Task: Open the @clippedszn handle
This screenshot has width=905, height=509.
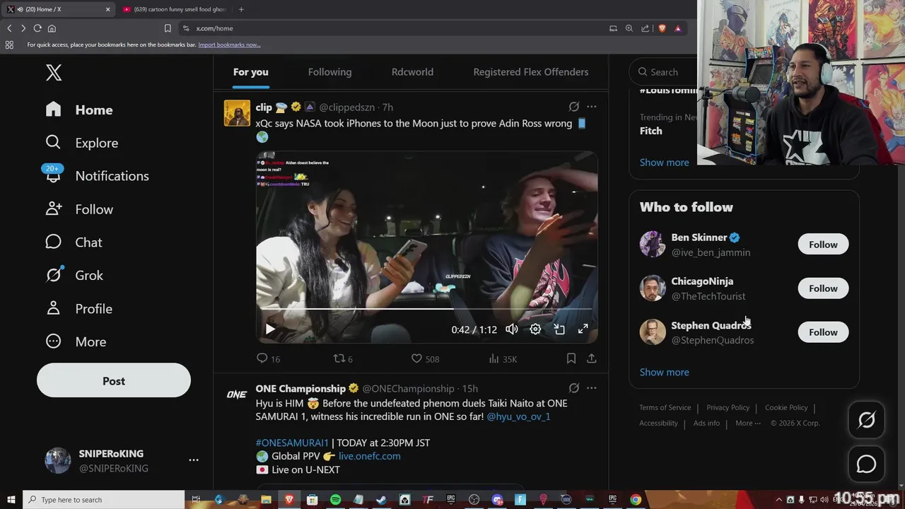Action: tap(346, 107)
